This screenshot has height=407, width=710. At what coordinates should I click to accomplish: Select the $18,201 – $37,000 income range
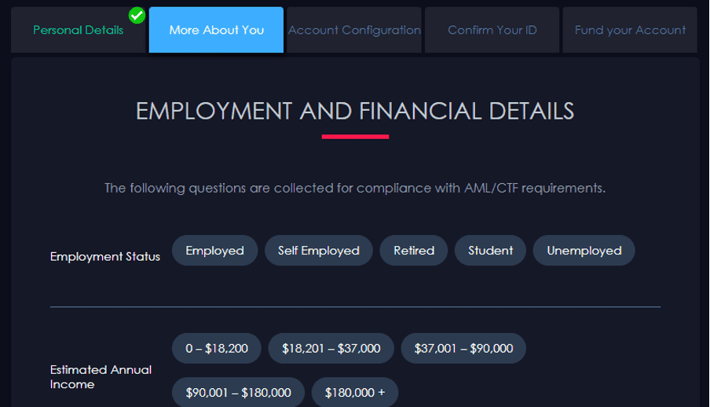coord(331,349)
